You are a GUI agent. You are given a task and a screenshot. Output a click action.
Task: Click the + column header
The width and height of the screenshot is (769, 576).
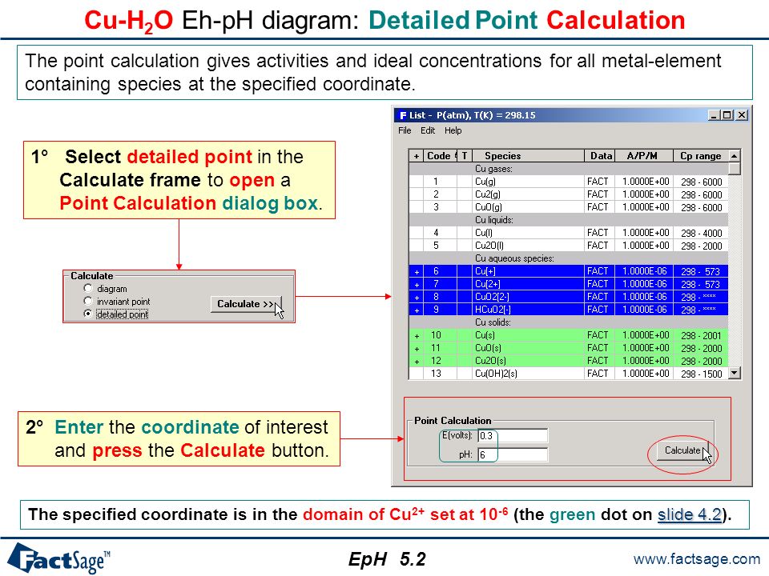[x=417, y=156]
